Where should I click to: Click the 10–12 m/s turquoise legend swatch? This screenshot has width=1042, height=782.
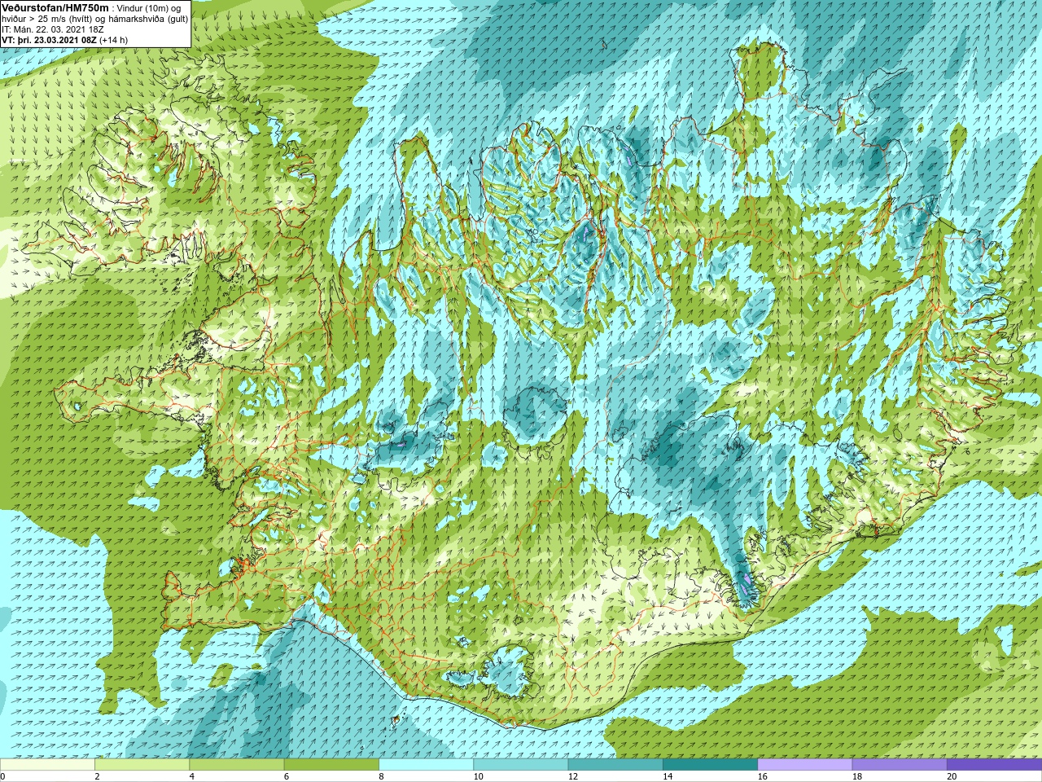tap(521, 765)
